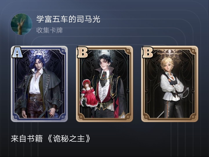The image size is (209, 157).
Task: Click the circular emblem atop middle card
Action: pos(104,54)
